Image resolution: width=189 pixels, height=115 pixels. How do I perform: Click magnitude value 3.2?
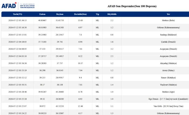[x=112, y=49]
